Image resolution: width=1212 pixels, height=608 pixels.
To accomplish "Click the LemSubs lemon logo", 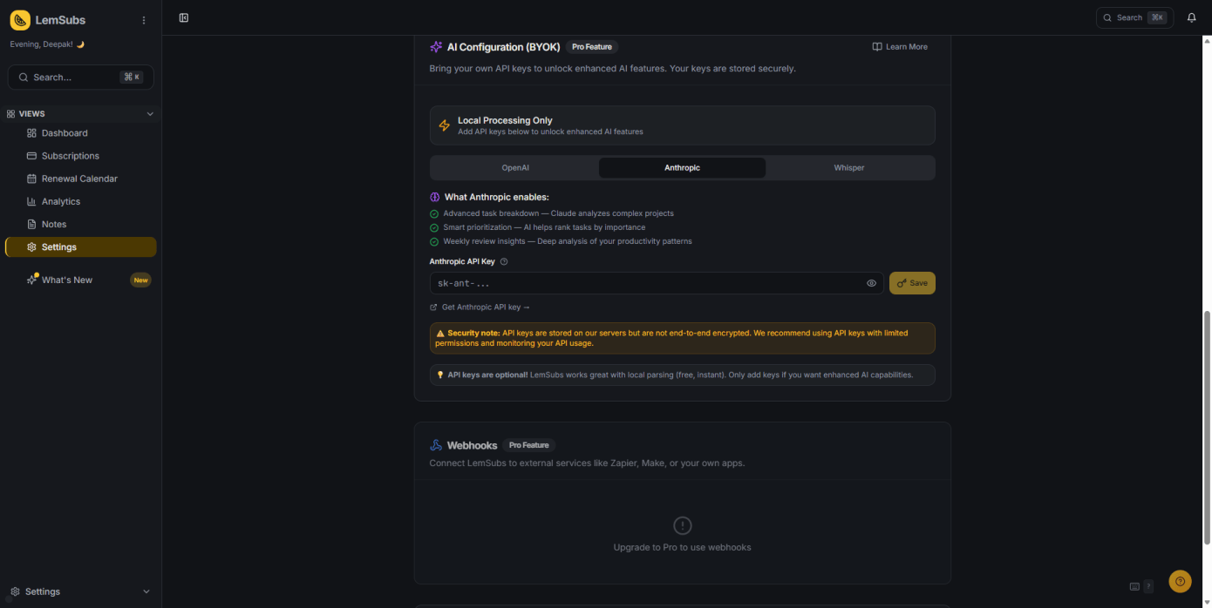I will (20, 20).
